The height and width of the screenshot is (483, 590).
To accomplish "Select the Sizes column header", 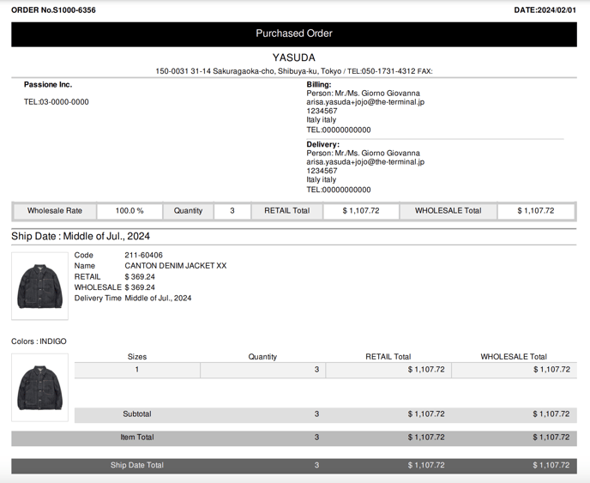I will (x=137, y=357).
